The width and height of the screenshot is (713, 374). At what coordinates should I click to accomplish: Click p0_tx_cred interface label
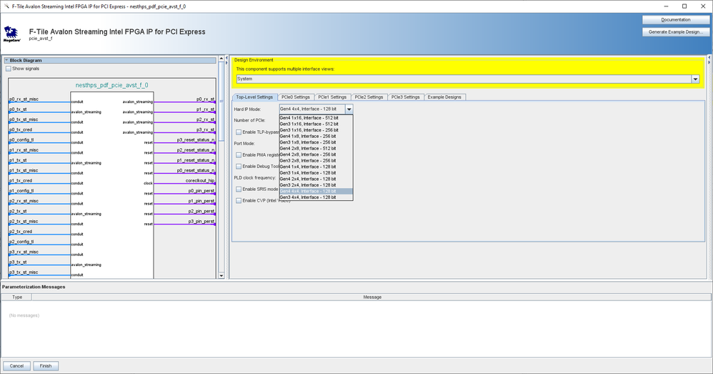pos(21,129)
